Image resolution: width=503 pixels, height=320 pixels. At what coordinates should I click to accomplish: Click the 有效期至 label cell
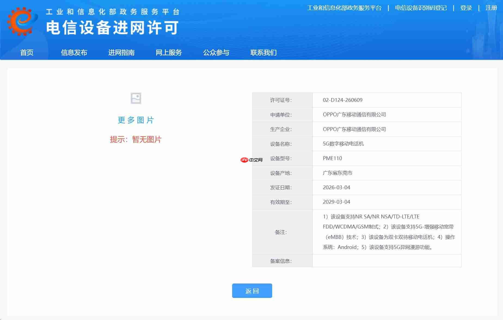(x=282, y=202)
